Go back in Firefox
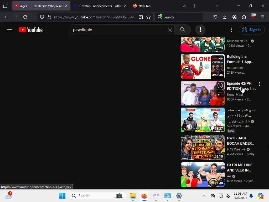The width and height of the screenshot is (269, 202). [6, 17]
